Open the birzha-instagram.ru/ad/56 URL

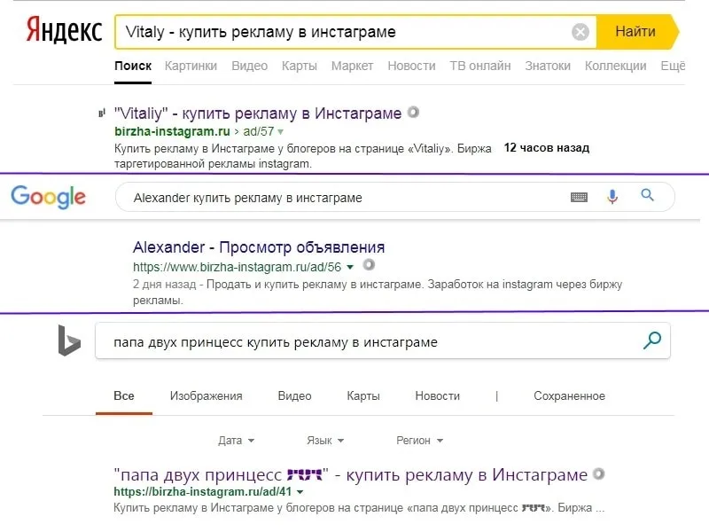[237, 268]
